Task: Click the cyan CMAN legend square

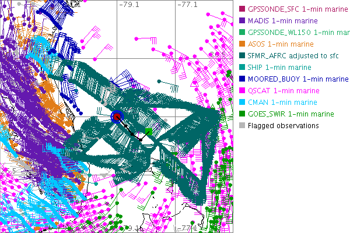Action: [x=242, y=102]
